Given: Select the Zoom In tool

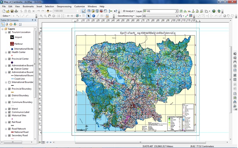Looking at the screenshot, I should tap(41, 16).
